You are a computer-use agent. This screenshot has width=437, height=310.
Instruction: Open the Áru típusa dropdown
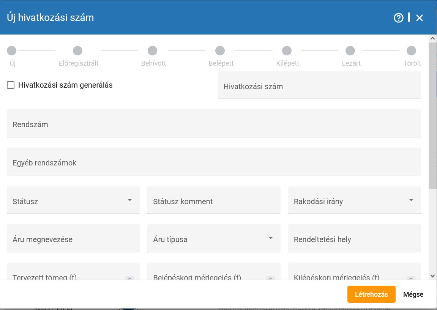[214, 239]
